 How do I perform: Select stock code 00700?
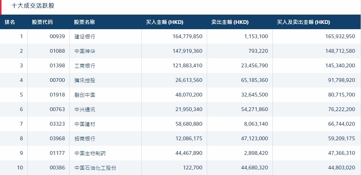57,80
